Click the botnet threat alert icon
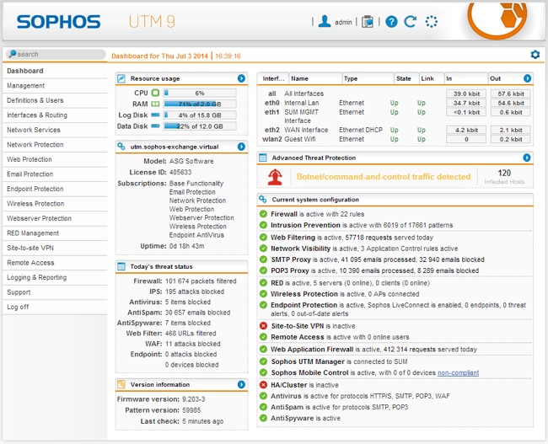Viewport: 548px width, 444px height. 274,177
